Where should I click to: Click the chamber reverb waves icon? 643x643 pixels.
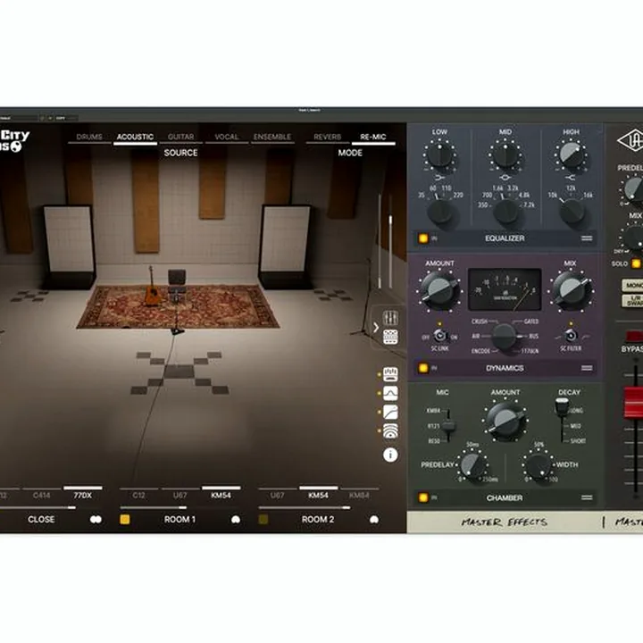(x=390, y=431)
